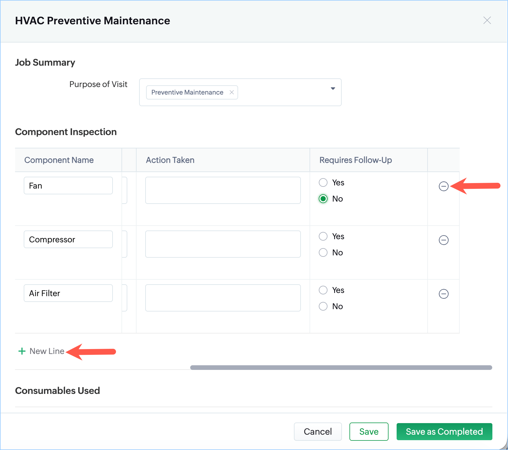Close the HVAC Preventive Maintenance dialog

(487, 21)
